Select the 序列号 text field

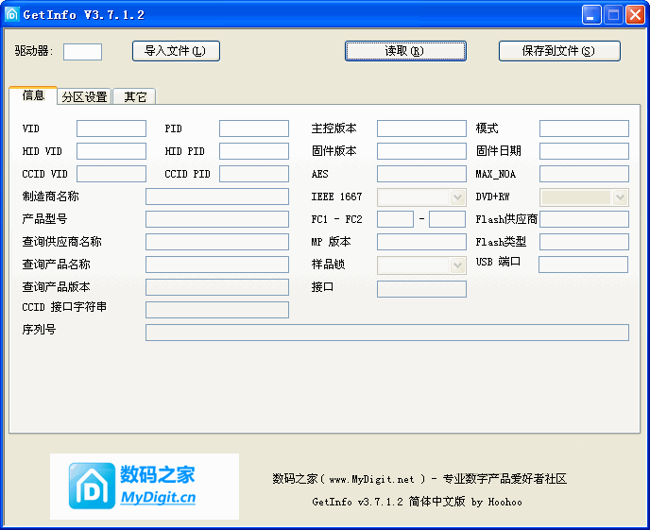click(386, 333)
